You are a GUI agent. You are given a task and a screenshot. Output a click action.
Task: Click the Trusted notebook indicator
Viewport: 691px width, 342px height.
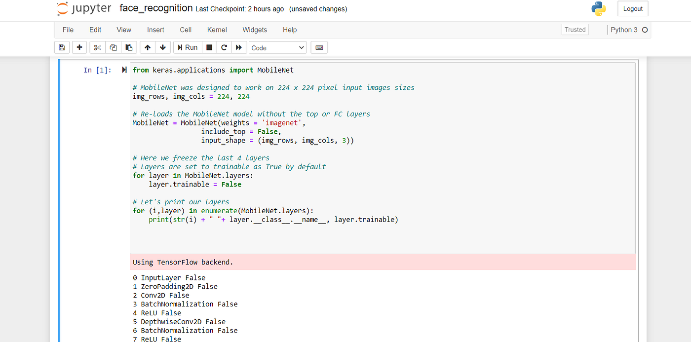point(575,30)
